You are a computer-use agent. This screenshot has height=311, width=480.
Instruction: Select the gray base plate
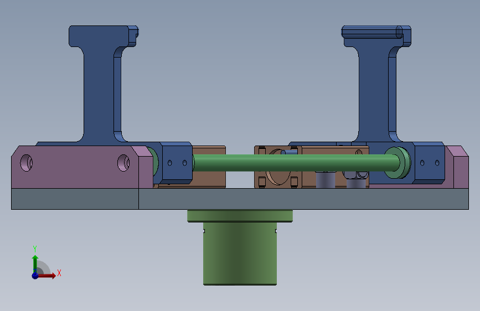[x=240, y=199]
